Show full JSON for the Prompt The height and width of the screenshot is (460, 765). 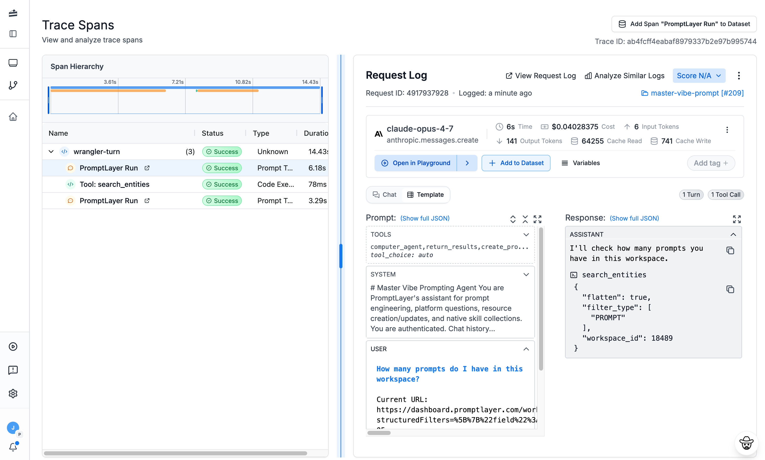click(x=425, y=218)
